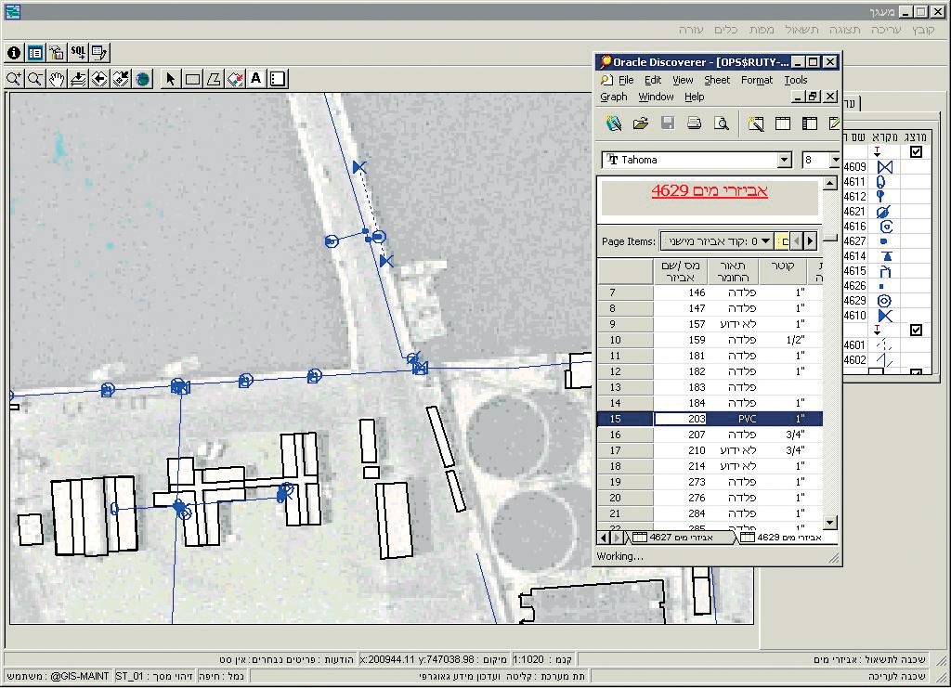The height and width of the screenshot is (688, 951).
Task: Switch to the 4629 אביזרי מים sheet tab
Action: click(782, 538)
